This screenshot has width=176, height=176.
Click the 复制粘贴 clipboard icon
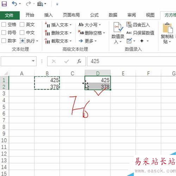click(x=168, y=28)
